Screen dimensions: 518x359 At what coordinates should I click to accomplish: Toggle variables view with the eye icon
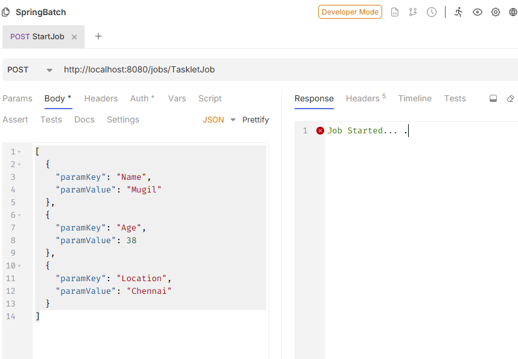pos(478,12)
